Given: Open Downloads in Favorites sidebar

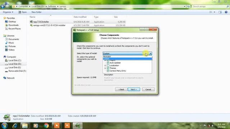Looking at the screenshot, I should 13,25.
